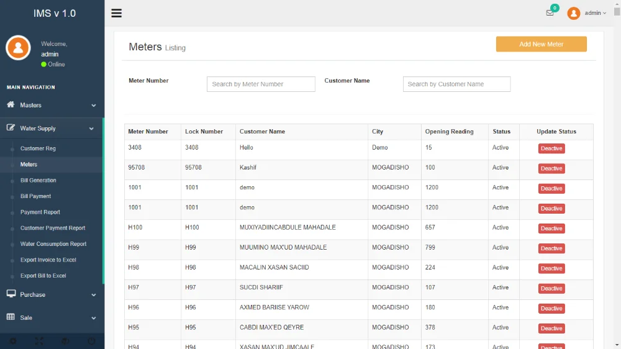The width and height of the screenshot is (621, 349).
Task: Focus the Search by Meter Number field
Action: point(261,84)
